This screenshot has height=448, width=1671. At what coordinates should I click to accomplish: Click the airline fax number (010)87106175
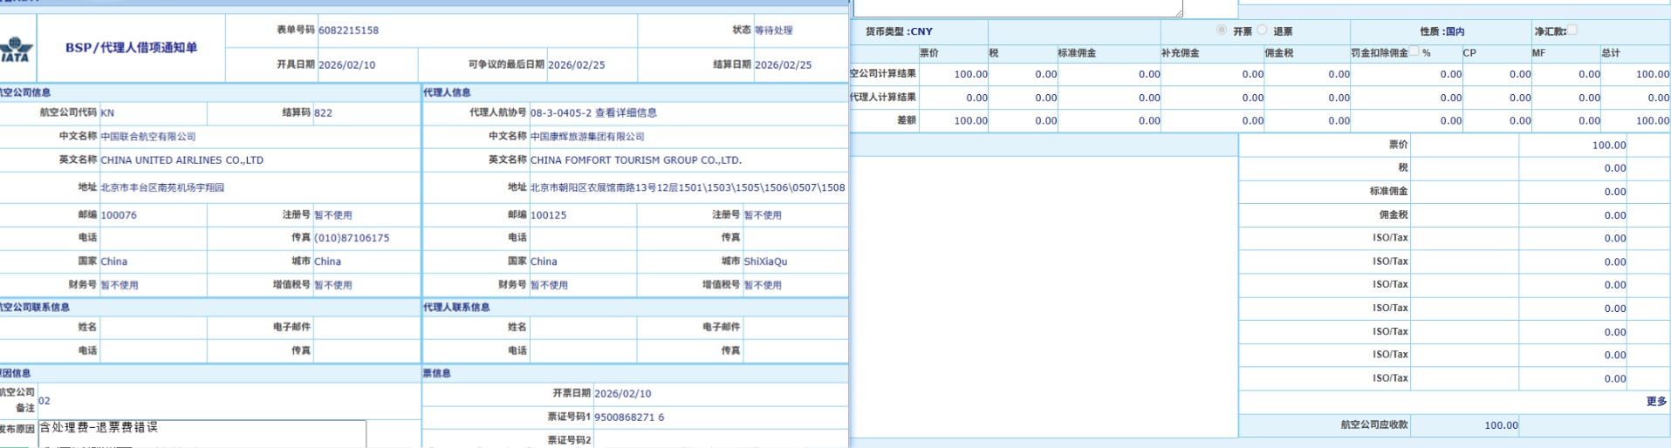[352, 238]
